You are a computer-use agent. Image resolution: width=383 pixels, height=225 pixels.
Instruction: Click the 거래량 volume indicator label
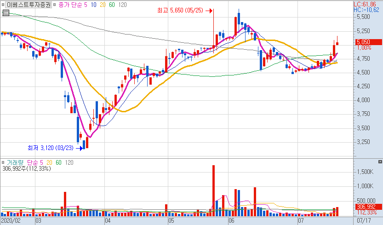(x=15, y=162)
